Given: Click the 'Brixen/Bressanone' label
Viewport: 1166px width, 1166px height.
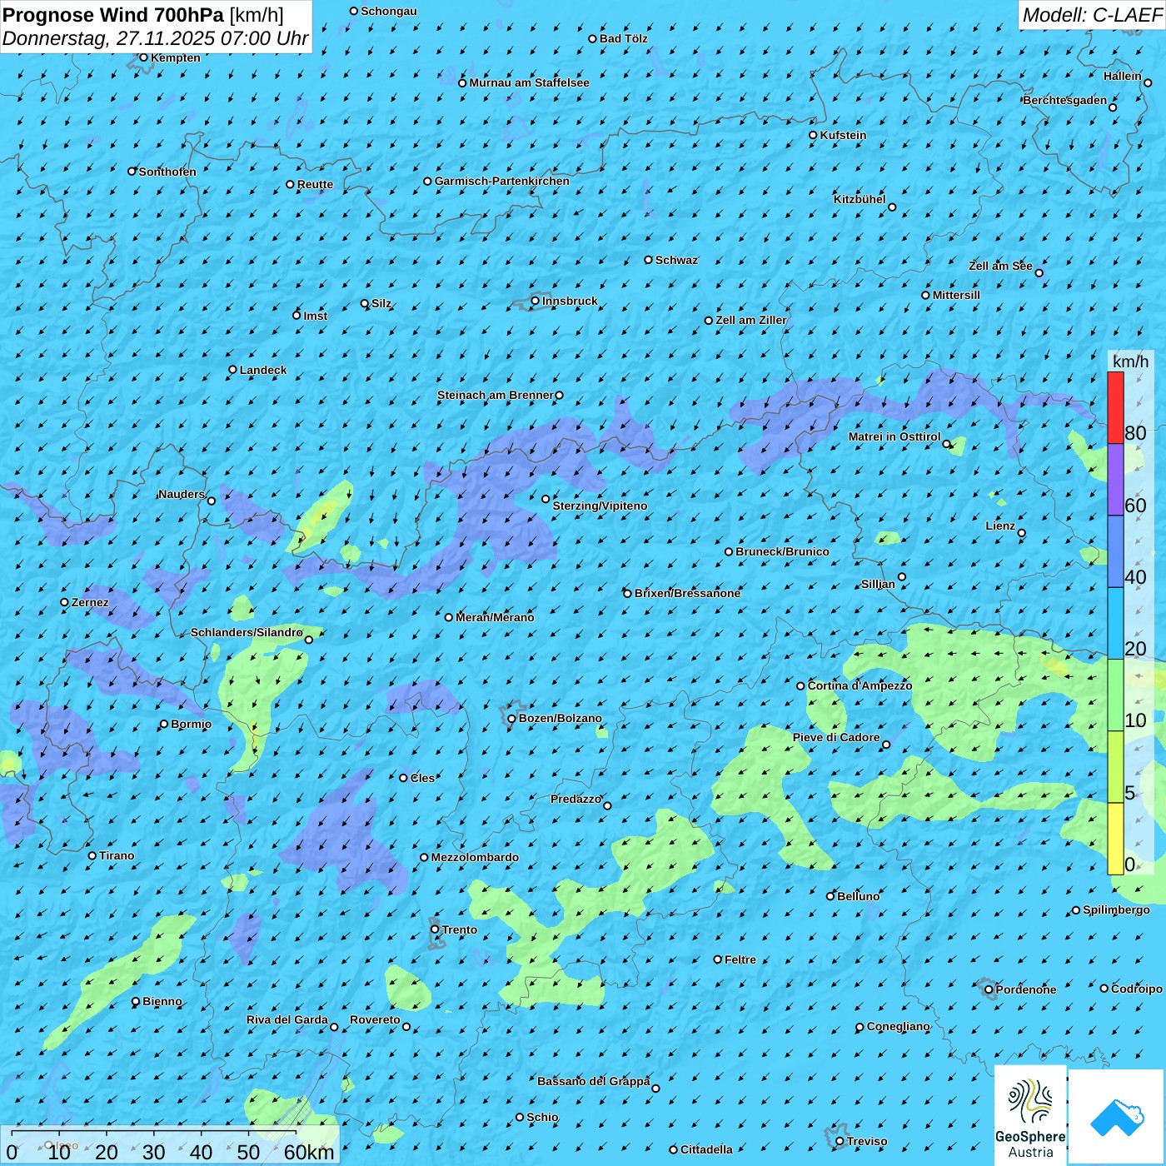Looking at the screenshot, I should (687, 593).
